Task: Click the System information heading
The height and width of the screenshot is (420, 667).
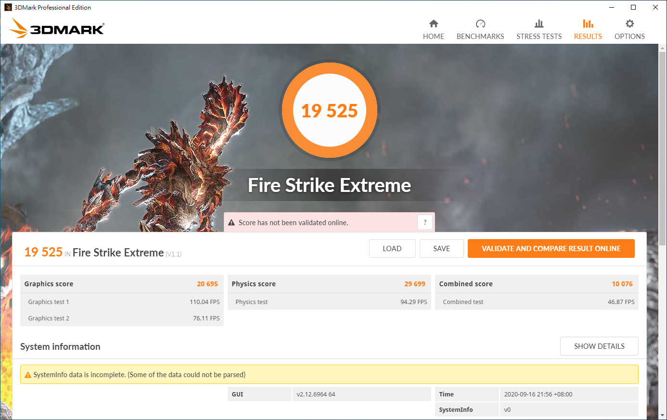Action: coord(60,346)
